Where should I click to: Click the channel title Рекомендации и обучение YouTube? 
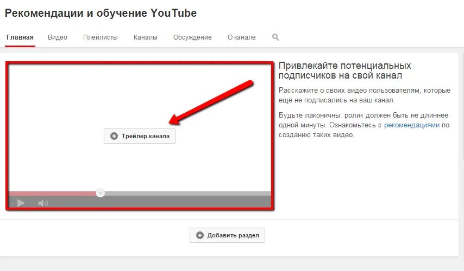[101, 14]
